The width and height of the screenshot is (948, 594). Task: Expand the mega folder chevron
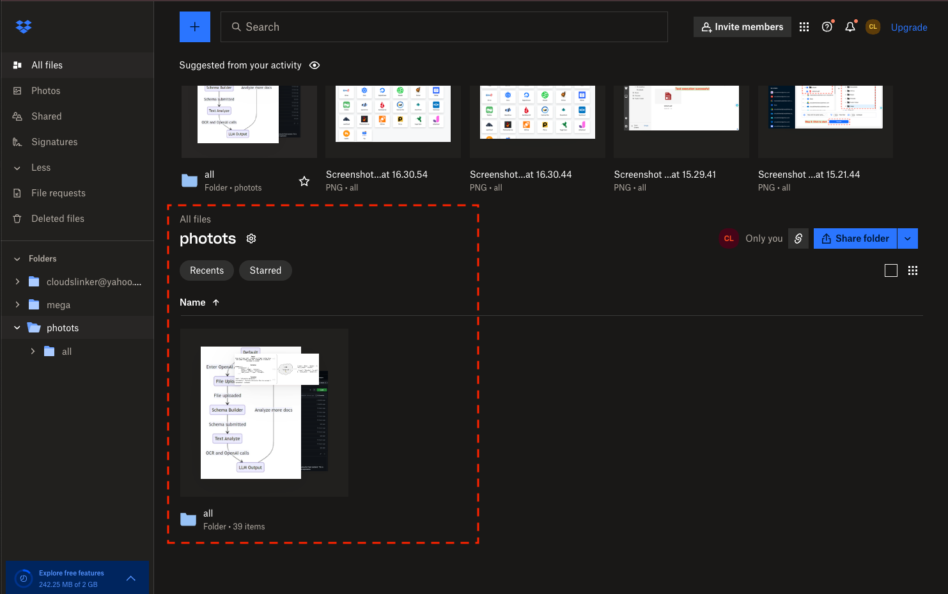tap(17, 305)
